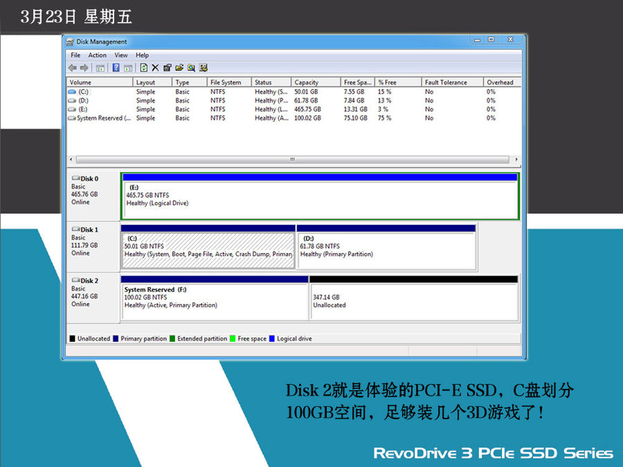
Task: Click the Refresh toolbar icon
Action: click(x=144, y=68)
